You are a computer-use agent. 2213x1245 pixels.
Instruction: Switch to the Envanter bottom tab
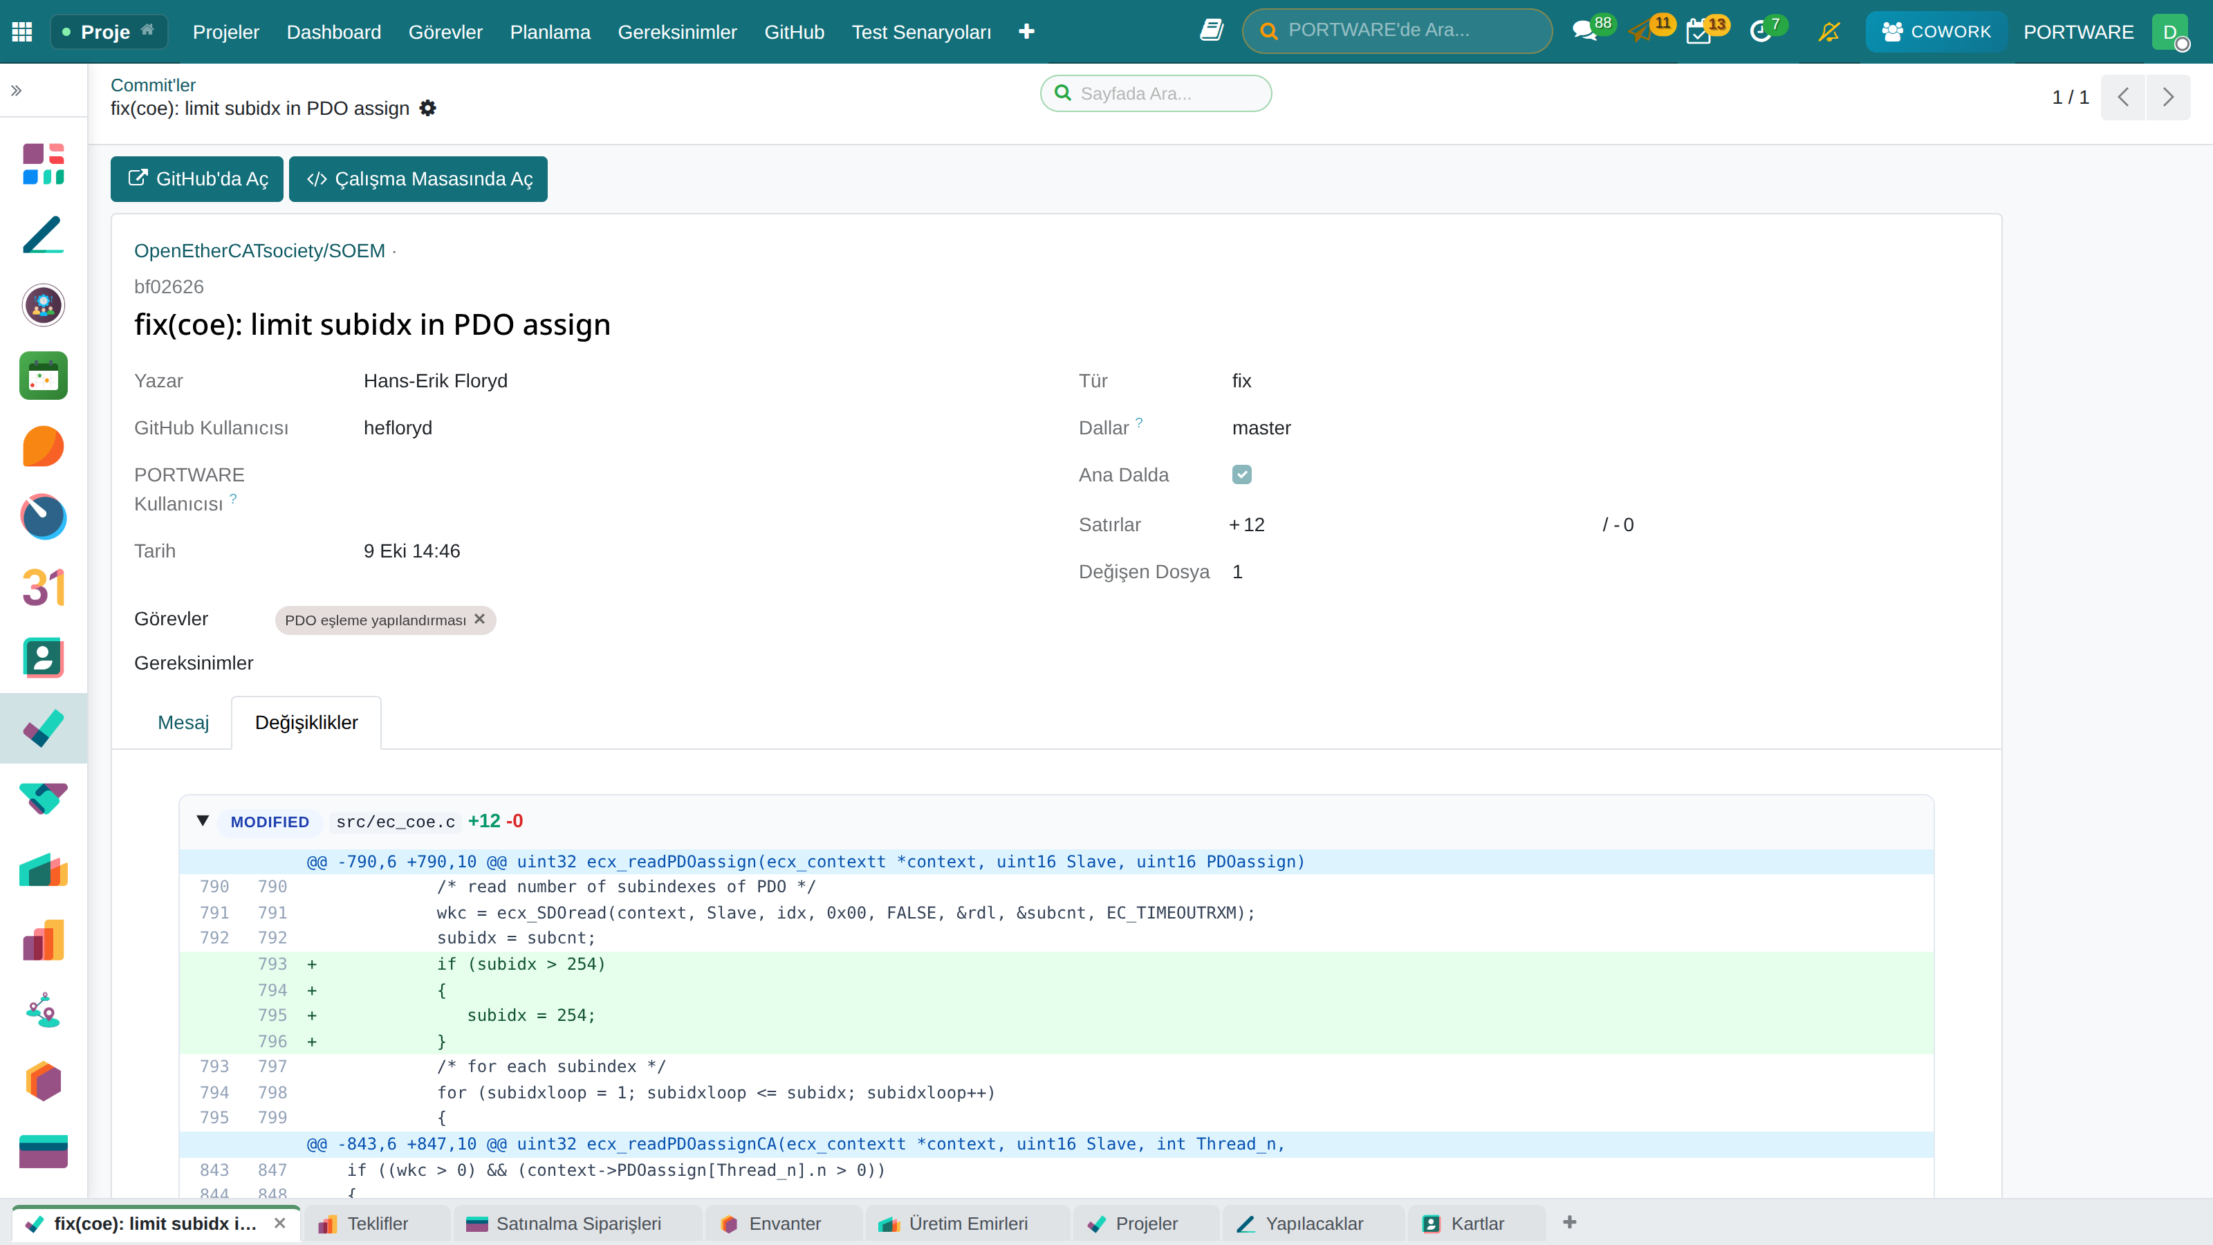pyautogui.click(x=783, y=1224)
